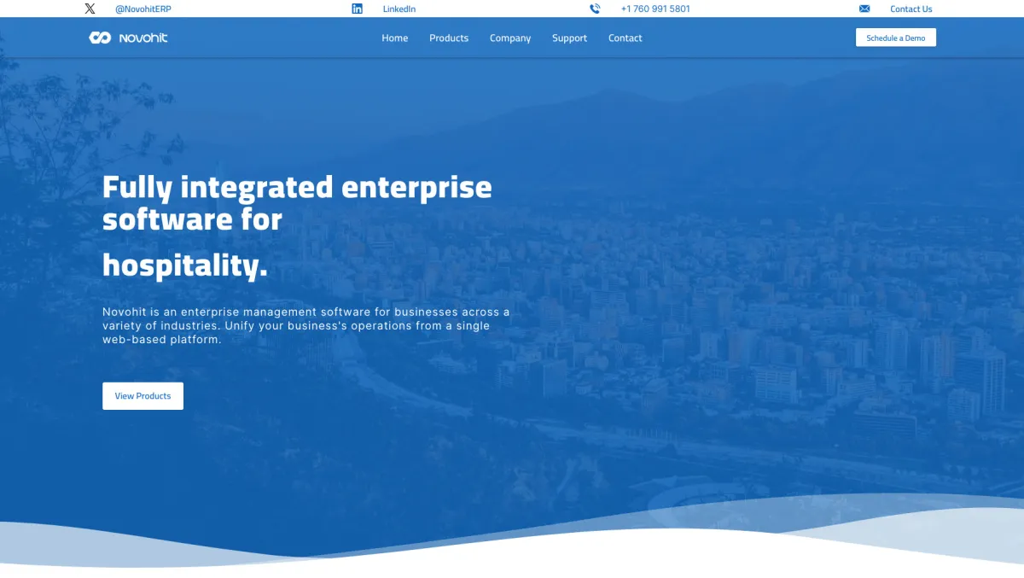This screenshot has height=578, width=1024.
Task: Click the View Products button
Action: [143, 396]
